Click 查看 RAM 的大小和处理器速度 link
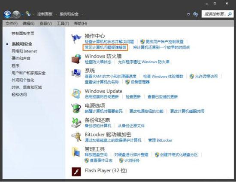This screenshot has width=236, height=182. point(110,76)
